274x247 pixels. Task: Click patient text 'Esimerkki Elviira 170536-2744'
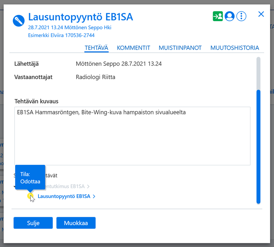click(x=61, y=36)
